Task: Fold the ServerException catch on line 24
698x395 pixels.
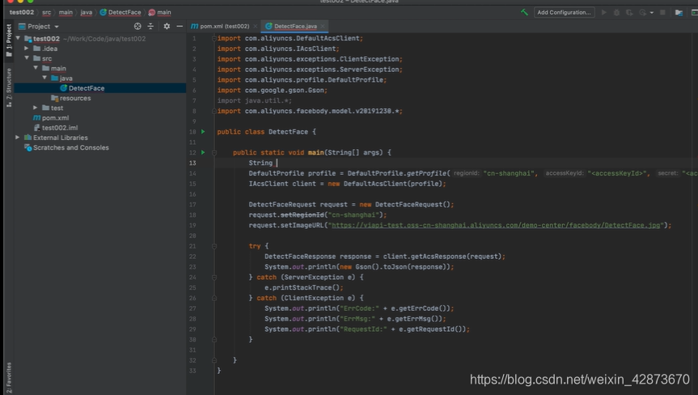Action: [214, 277]
